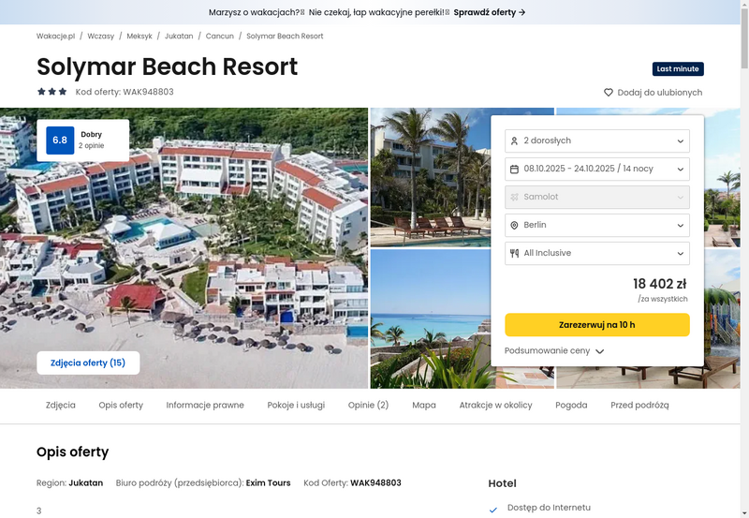Click the three-star hotel rating icons

coord(52,91)
